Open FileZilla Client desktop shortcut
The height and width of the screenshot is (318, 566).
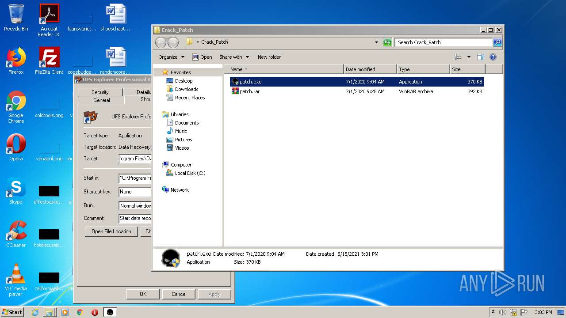tap(49, 61)
